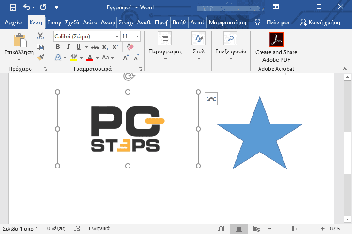Open the Διάταξη tab
Viewport: 352px width, 234px height.
pos(90,22)
